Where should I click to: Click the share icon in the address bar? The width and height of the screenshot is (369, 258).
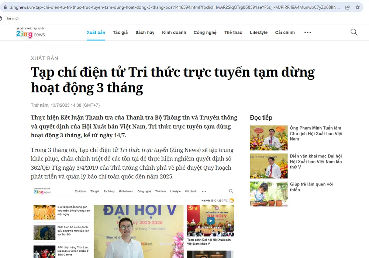(348, 7)
